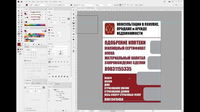Screen dimensions: 200x112
Task: Select the Magic Wand tool
Action: pyautogui.click(x=19, y=13)
